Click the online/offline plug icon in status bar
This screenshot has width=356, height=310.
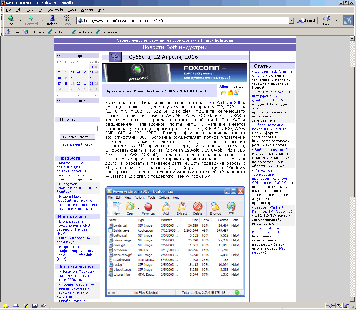(330, 306)
